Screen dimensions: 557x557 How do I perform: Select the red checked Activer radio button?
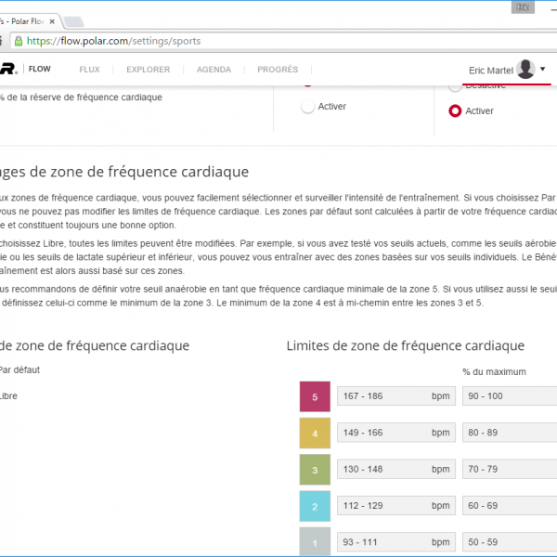pos(455,111)
